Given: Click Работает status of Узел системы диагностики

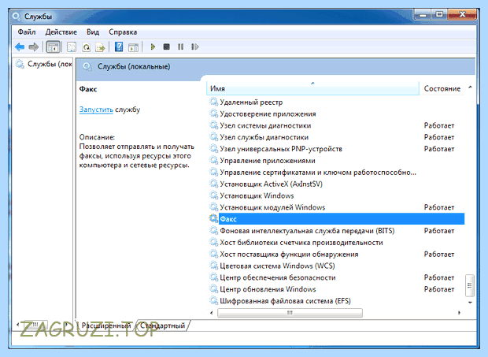Looking at the screenshot, I should point(439,125).
